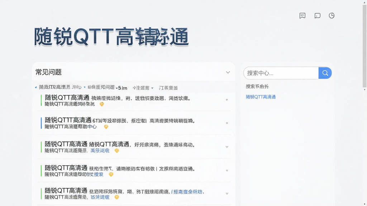367x206 pixels.
Task: Open the chat bubble icon in the header
Action: tap(318, 16)
